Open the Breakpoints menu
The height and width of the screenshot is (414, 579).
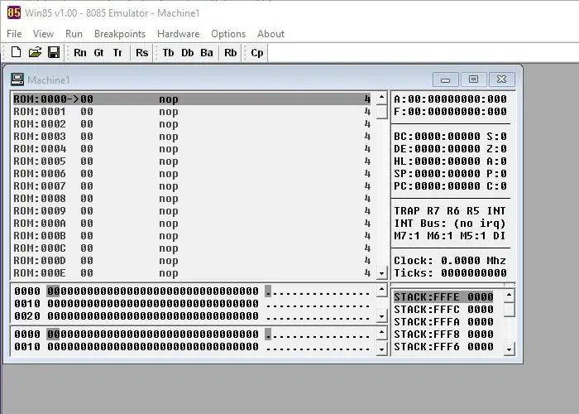click(x=120, y=34)
